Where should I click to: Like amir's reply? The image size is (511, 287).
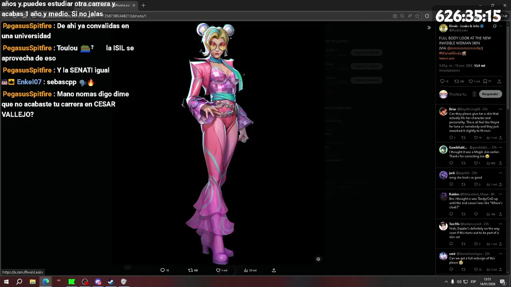coord(476,269)
